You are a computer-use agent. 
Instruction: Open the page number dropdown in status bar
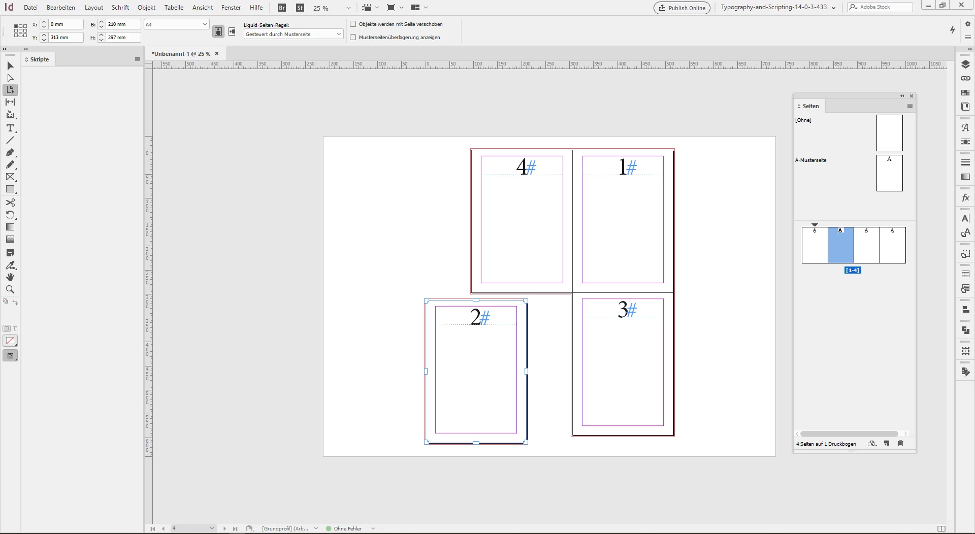click(212, 528)
